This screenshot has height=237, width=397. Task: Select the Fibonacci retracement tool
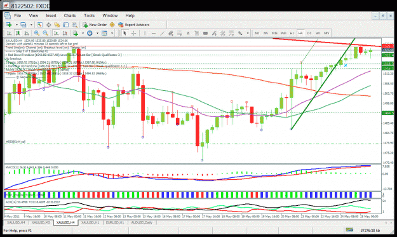coord(179,33)
